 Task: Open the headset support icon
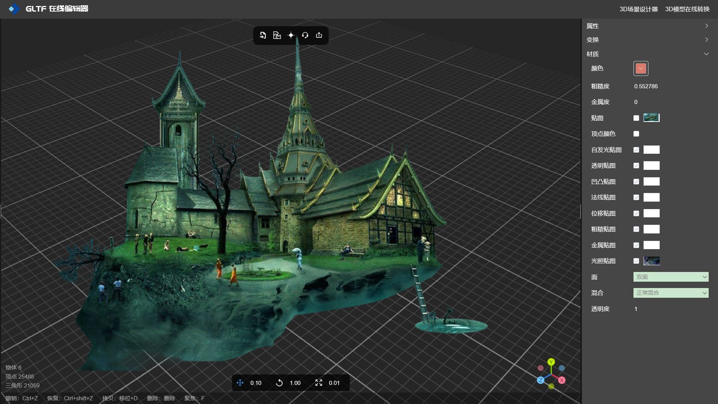tap(305, 35)
